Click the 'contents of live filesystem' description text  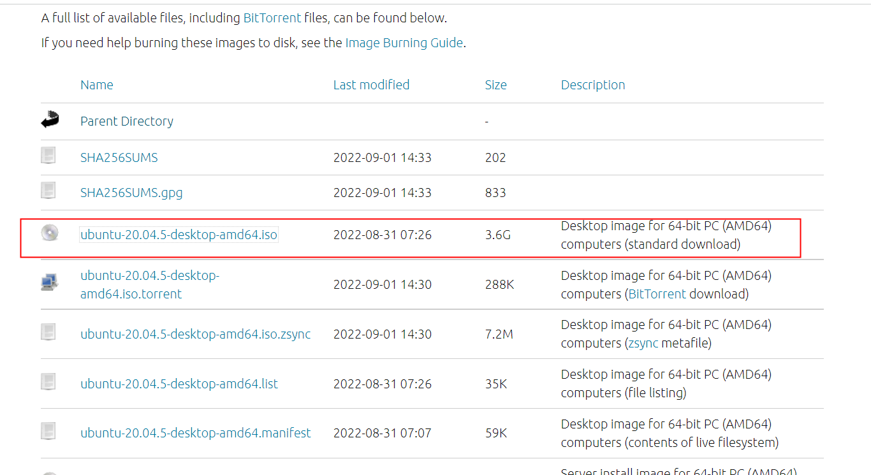701,443
